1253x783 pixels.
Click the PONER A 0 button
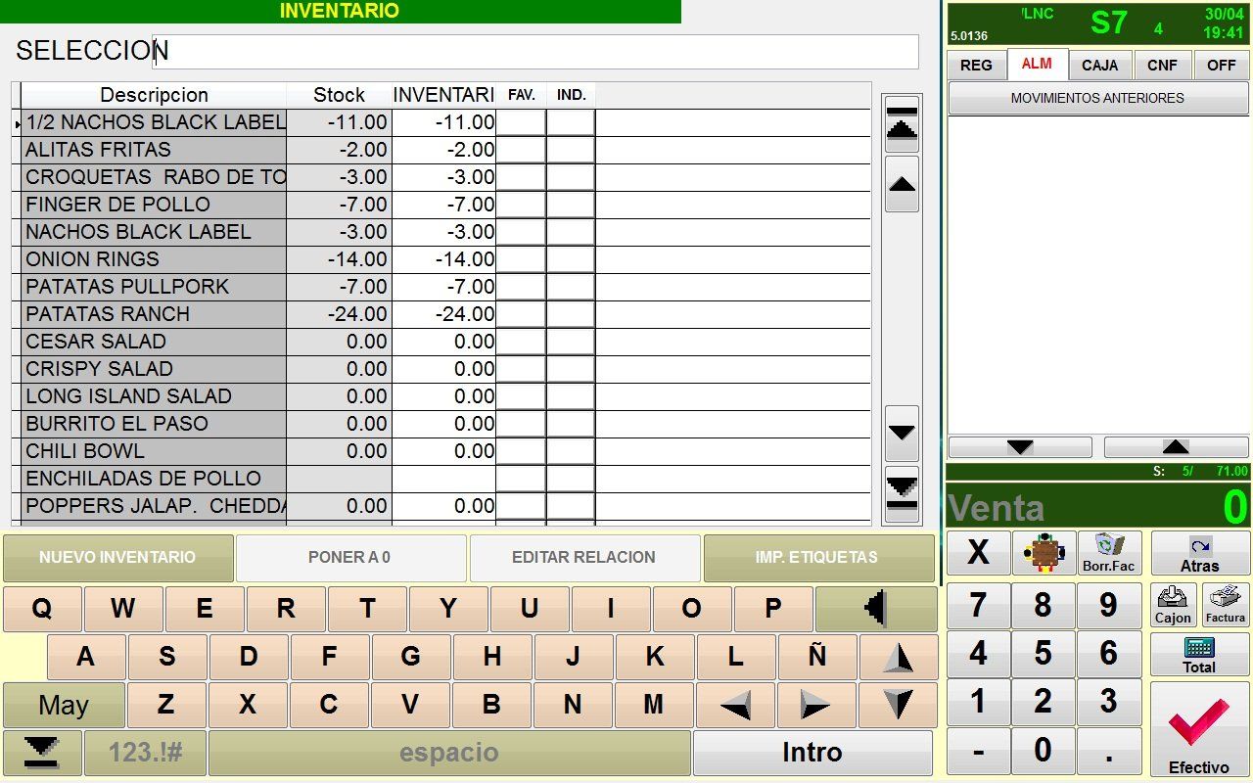[350, 558]
